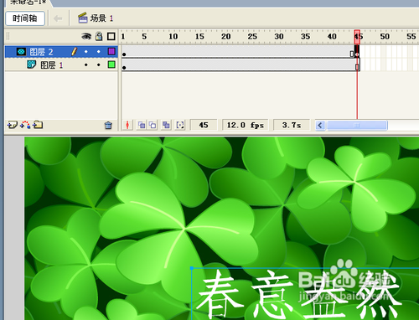Click frame 45 keyframe of 图层 2

tap(357, 52)
